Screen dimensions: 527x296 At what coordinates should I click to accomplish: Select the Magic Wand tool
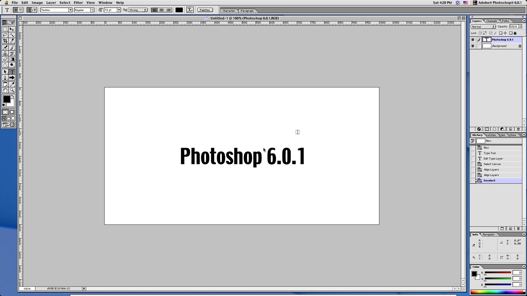(x=12, y=35)
